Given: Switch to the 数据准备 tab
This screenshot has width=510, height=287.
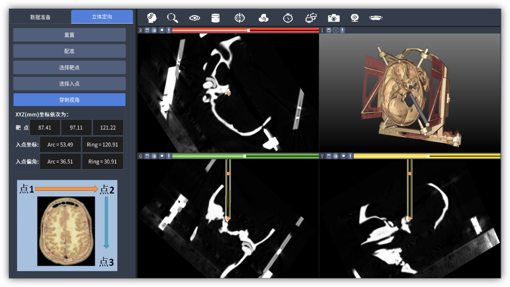Looking at the screenshot, I should coord(40,17).
